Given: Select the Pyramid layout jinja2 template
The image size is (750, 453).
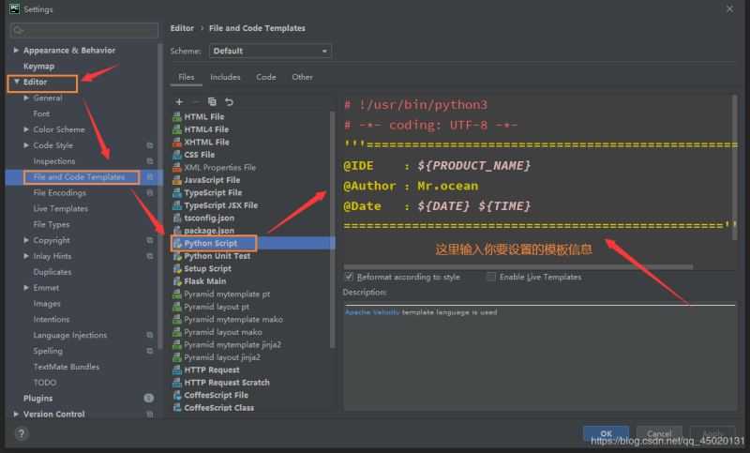Looking at the screenshot, I should point(222,357).
